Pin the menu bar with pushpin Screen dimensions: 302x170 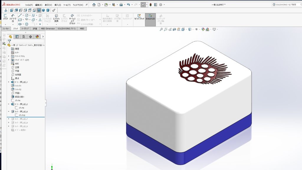(87, 5)
